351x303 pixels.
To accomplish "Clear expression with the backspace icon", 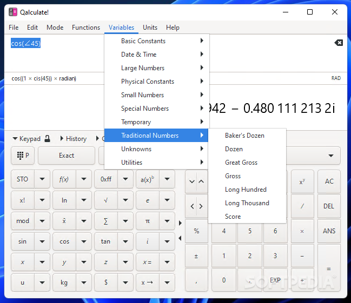I will point(339,43).
